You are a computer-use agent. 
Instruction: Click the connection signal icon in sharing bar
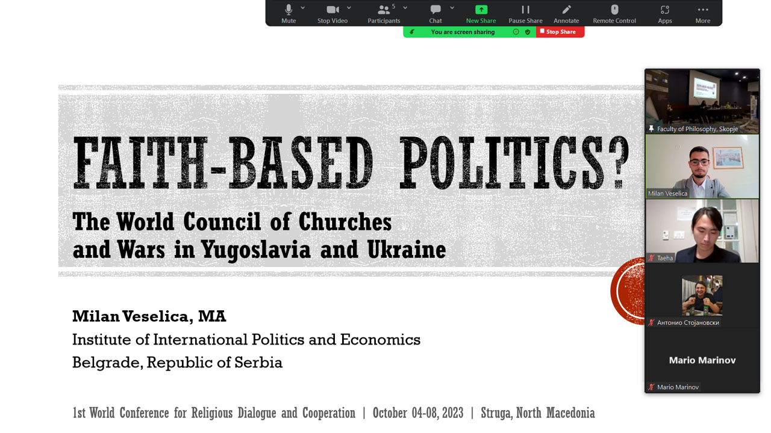pos(412,32)
